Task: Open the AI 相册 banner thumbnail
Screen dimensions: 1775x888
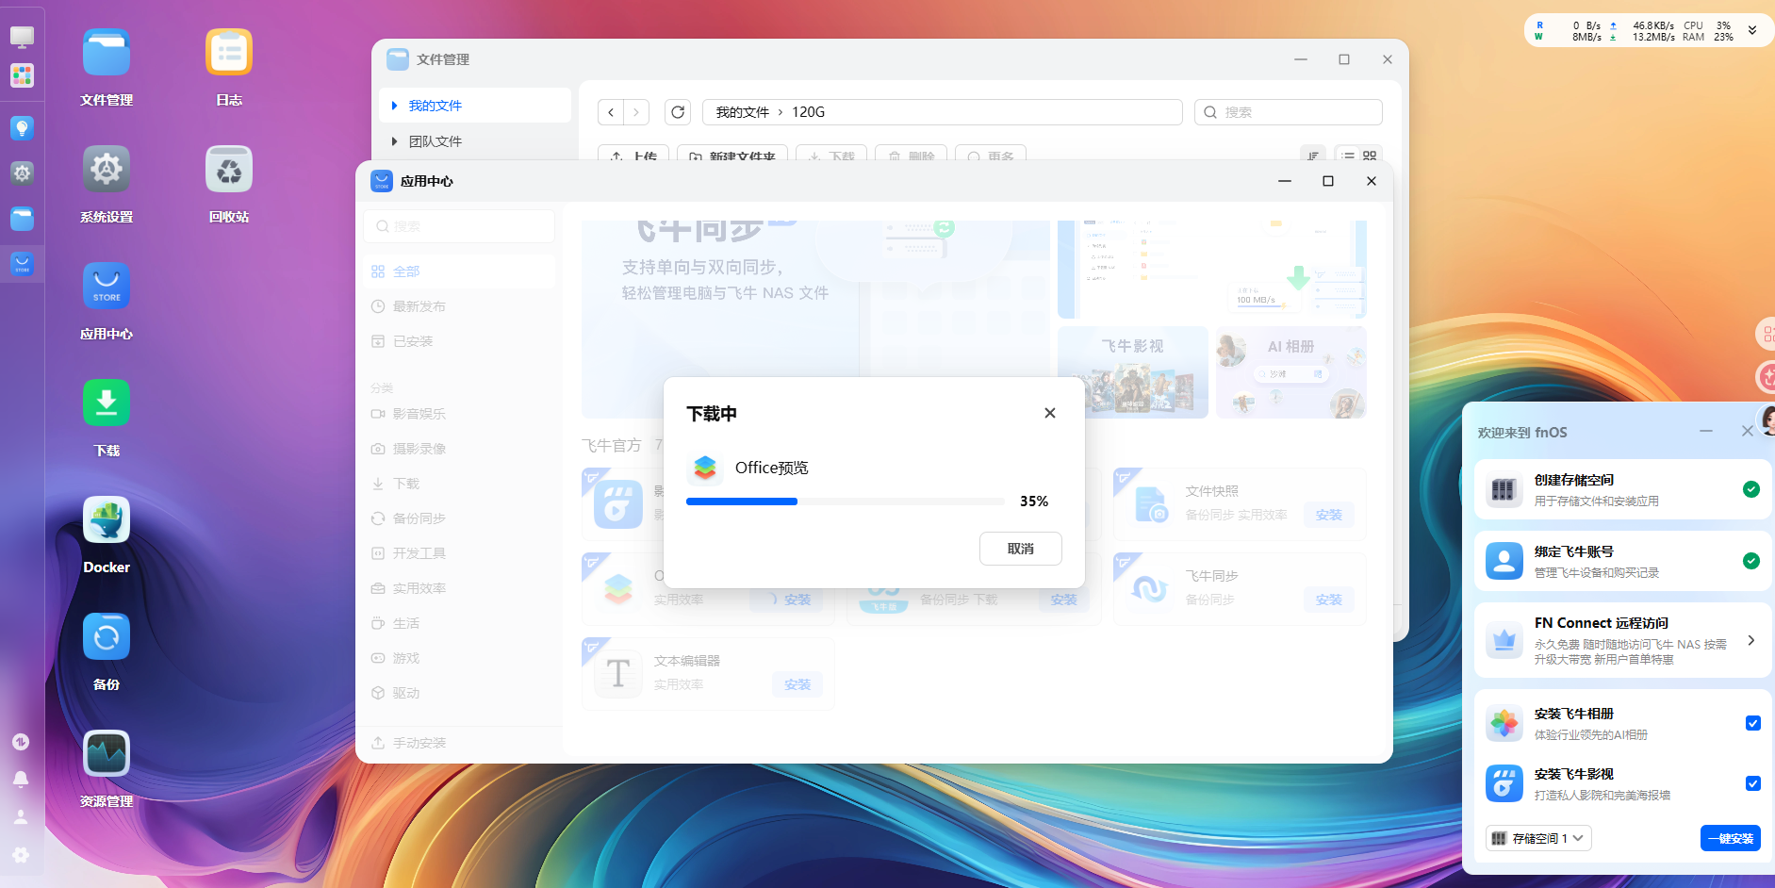Action: click(x=1291, y=372)
